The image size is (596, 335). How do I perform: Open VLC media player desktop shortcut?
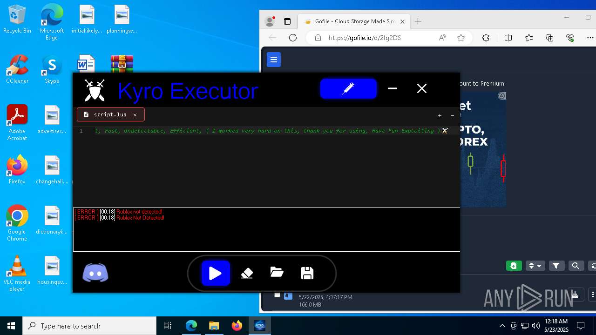pos(17,274)
